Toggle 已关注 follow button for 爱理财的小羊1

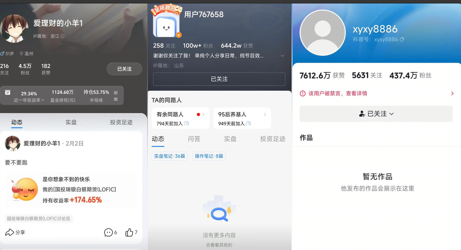[x=124, y=69]
